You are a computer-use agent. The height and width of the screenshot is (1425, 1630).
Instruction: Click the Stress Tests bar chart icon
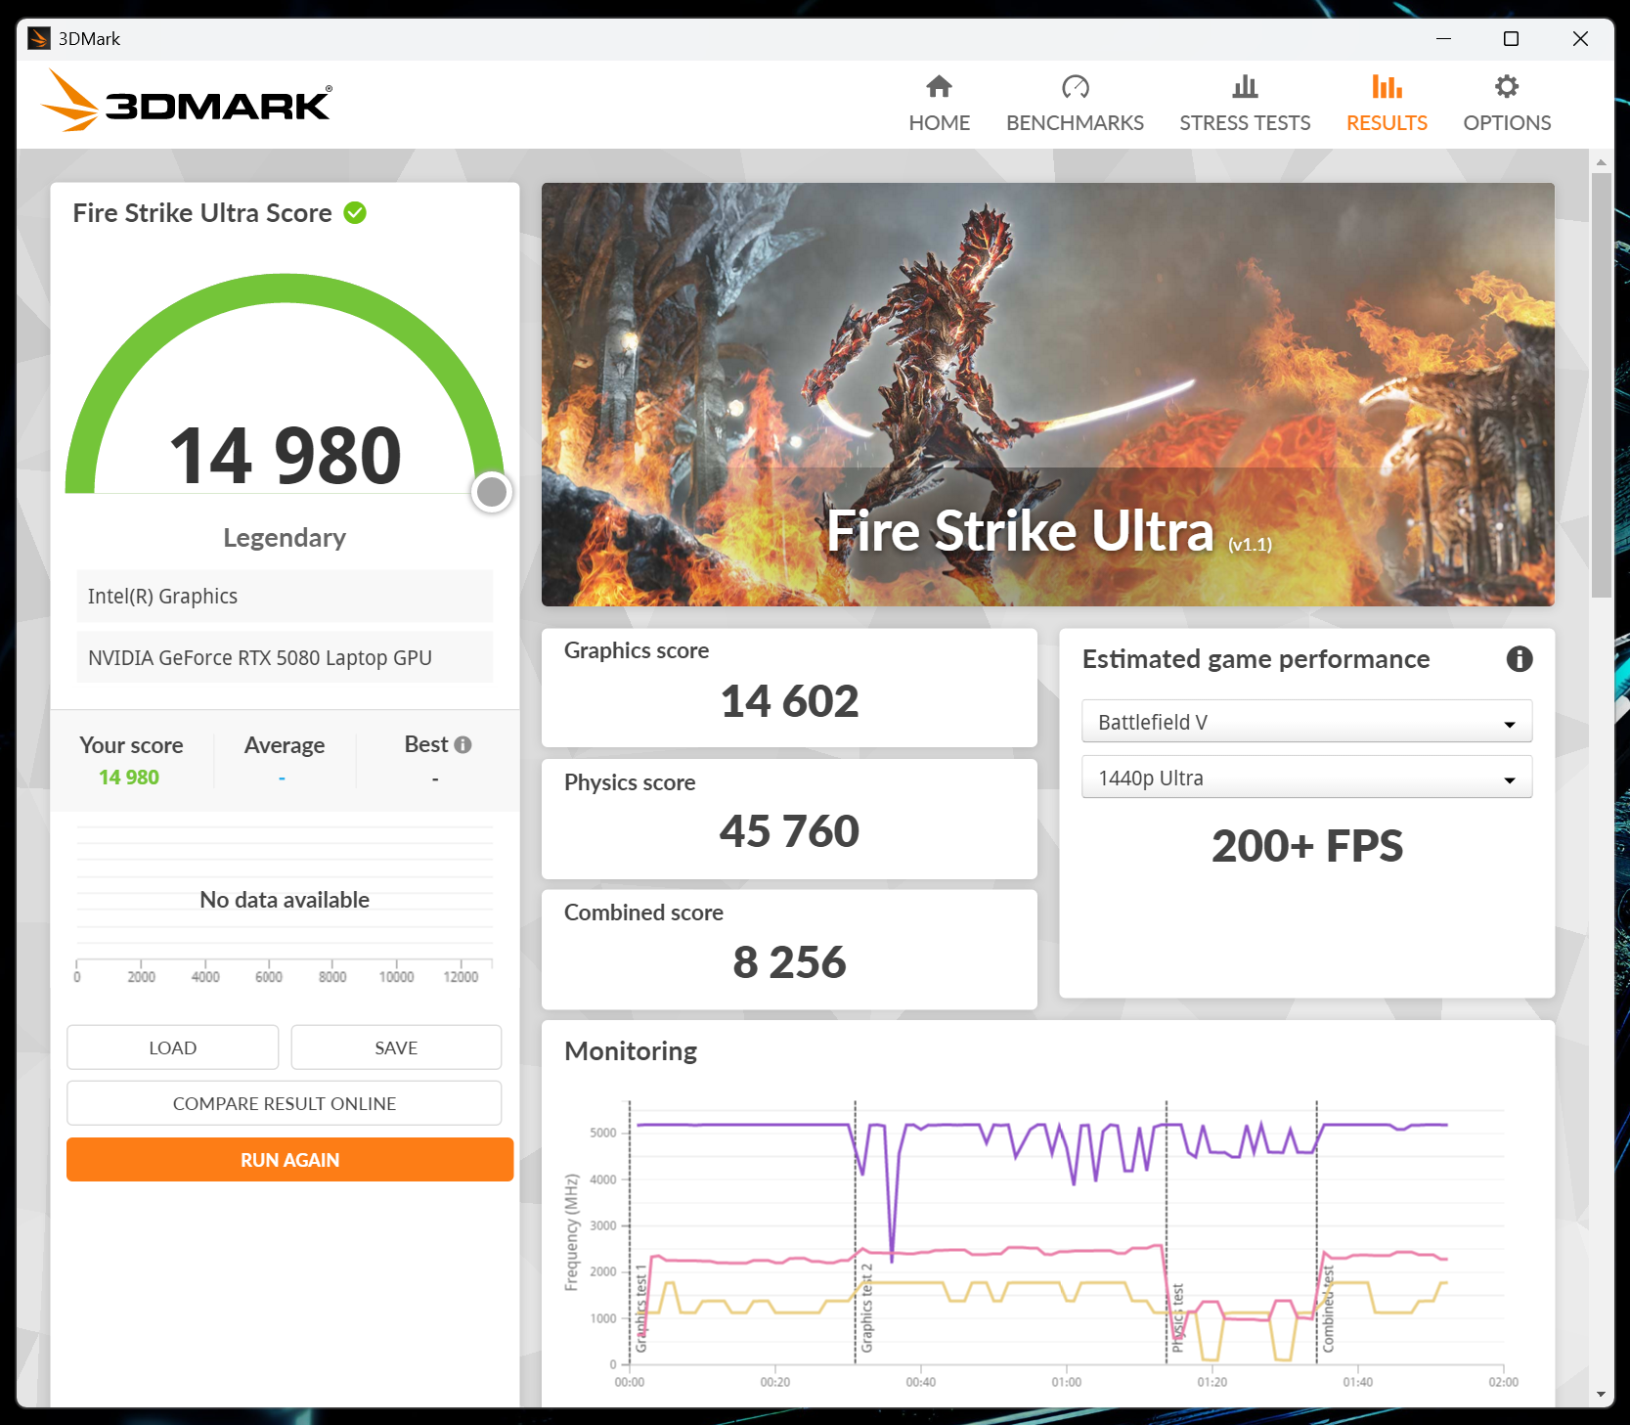(x=1245, y=87)
